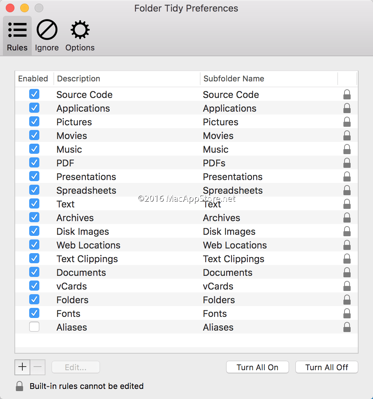Click the lock icon for Source Code
Image resolution: width=373 pixels, height=399 pixels.
tap(347, 95)
